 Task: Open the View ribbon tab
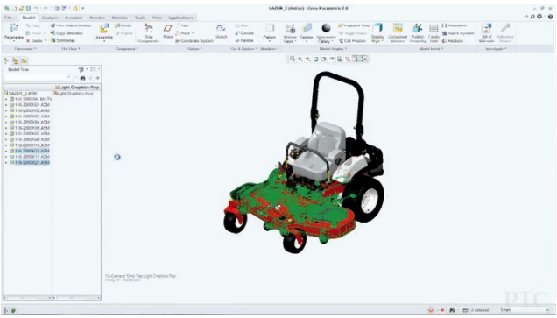pos(157,18)
